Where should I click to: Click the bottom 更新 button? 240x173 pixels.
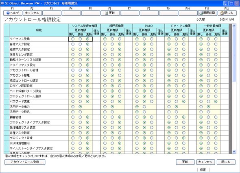(185, 162)
